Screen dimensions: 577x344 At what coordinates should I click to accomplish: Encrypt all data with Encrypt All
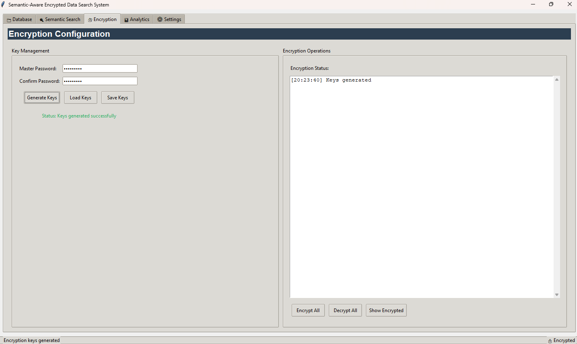(x=308, y=310)
